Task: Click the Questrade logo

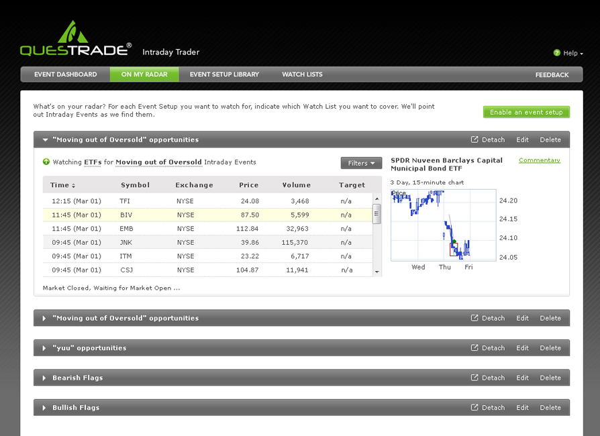Action: pos(76,38)
